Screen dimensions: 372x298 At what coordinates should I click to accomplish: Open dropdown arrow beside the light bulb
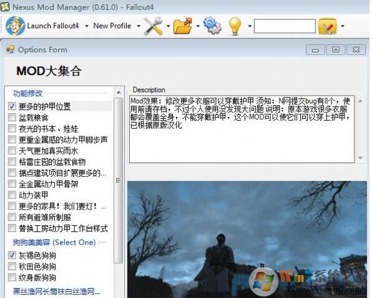(x=250, y=26)
